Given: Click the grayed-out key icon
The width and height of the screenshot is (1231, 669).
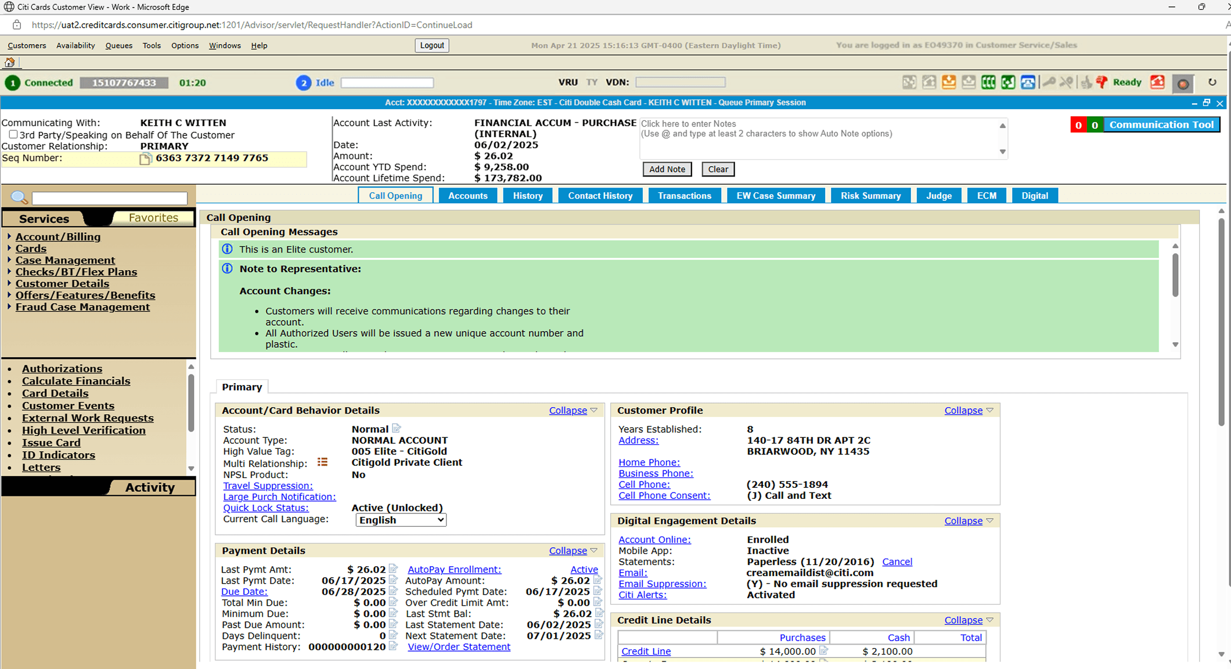Looking at the screenshot, I should (x=1049, y=82).
